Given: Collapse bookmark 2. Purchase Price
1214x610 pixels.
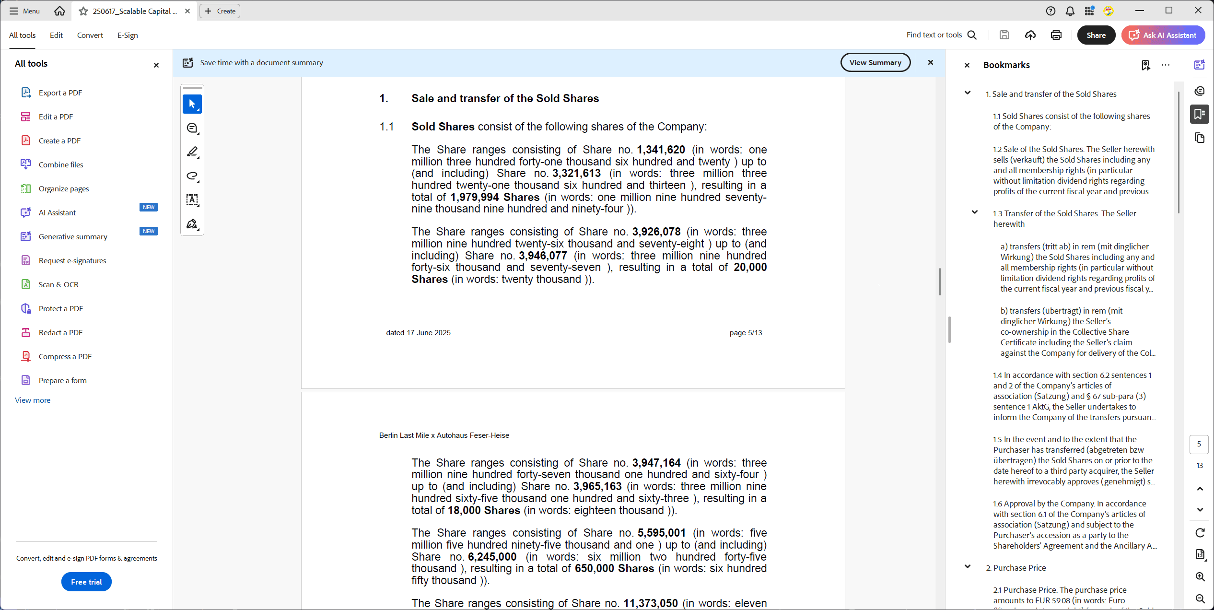Looking at the screenshot, I should tap(968, 567).
